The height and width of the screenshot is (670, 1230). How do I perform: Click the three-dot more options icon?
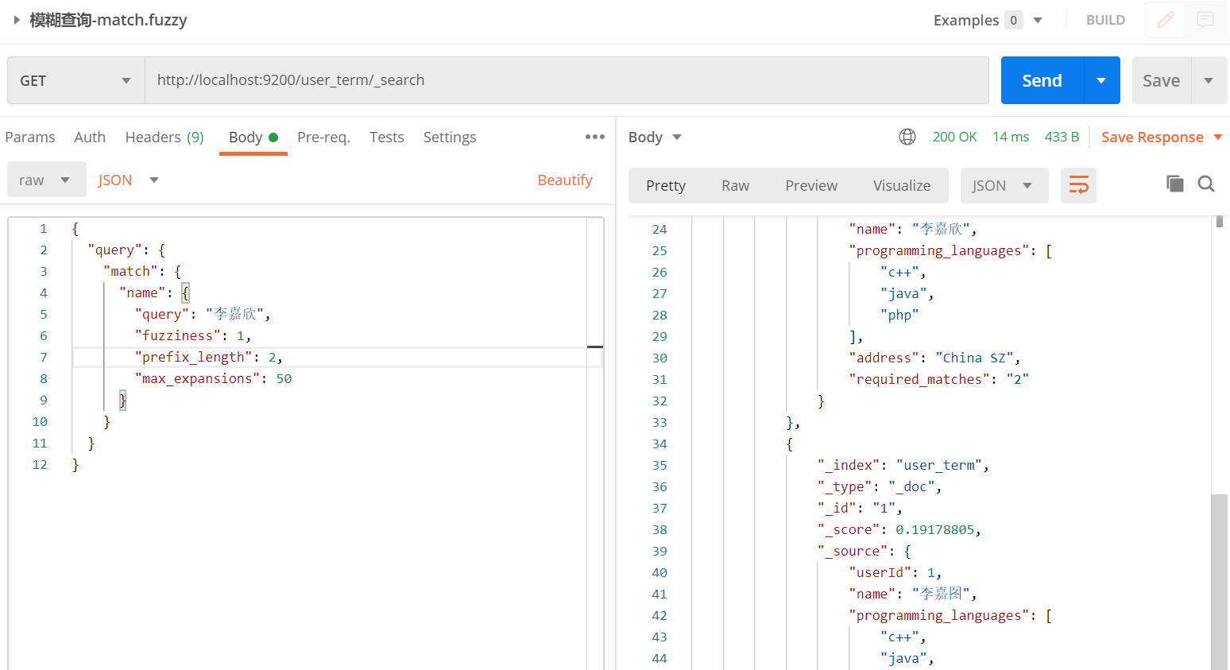coord(595,137)
